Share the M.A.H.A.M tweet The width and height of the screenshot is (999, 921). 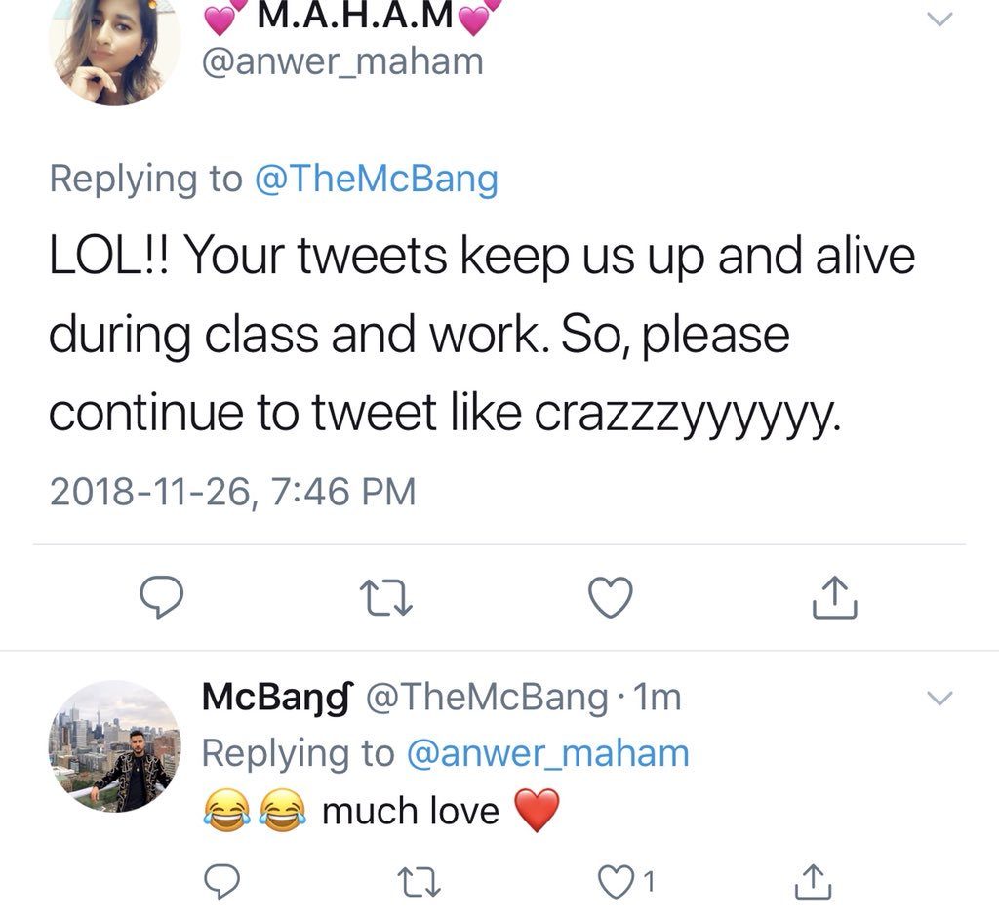835,597
